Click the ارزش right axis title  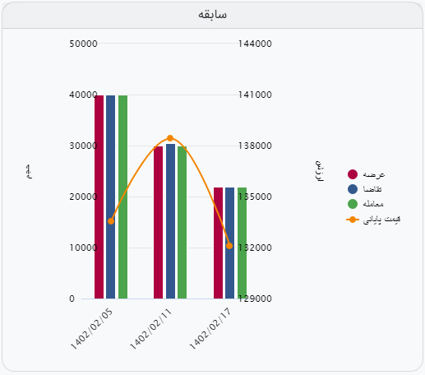[319, 171]
